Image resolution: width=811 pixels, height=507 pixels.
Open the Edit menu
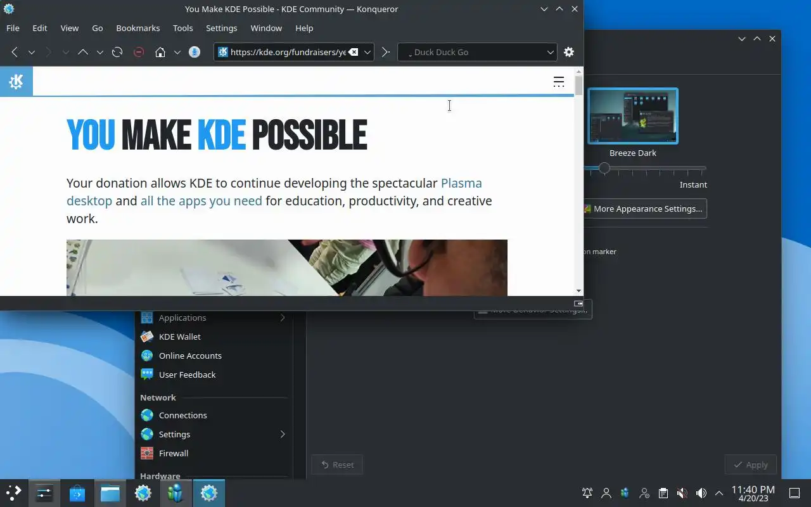[40, 28]
